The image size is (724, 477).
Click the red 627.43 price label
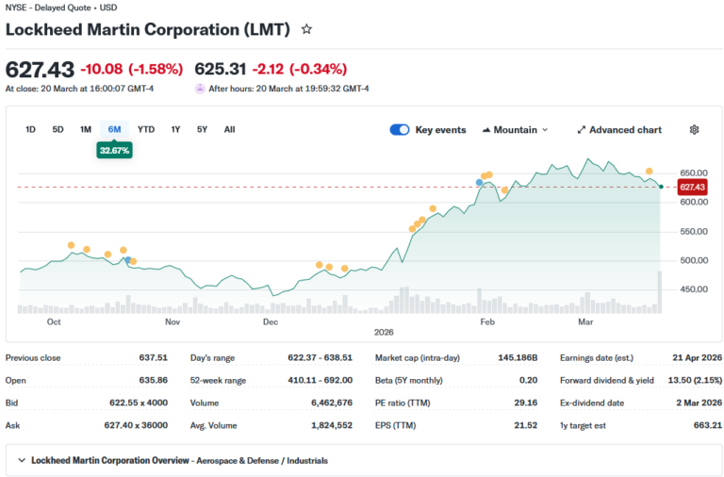coord(692,187)
